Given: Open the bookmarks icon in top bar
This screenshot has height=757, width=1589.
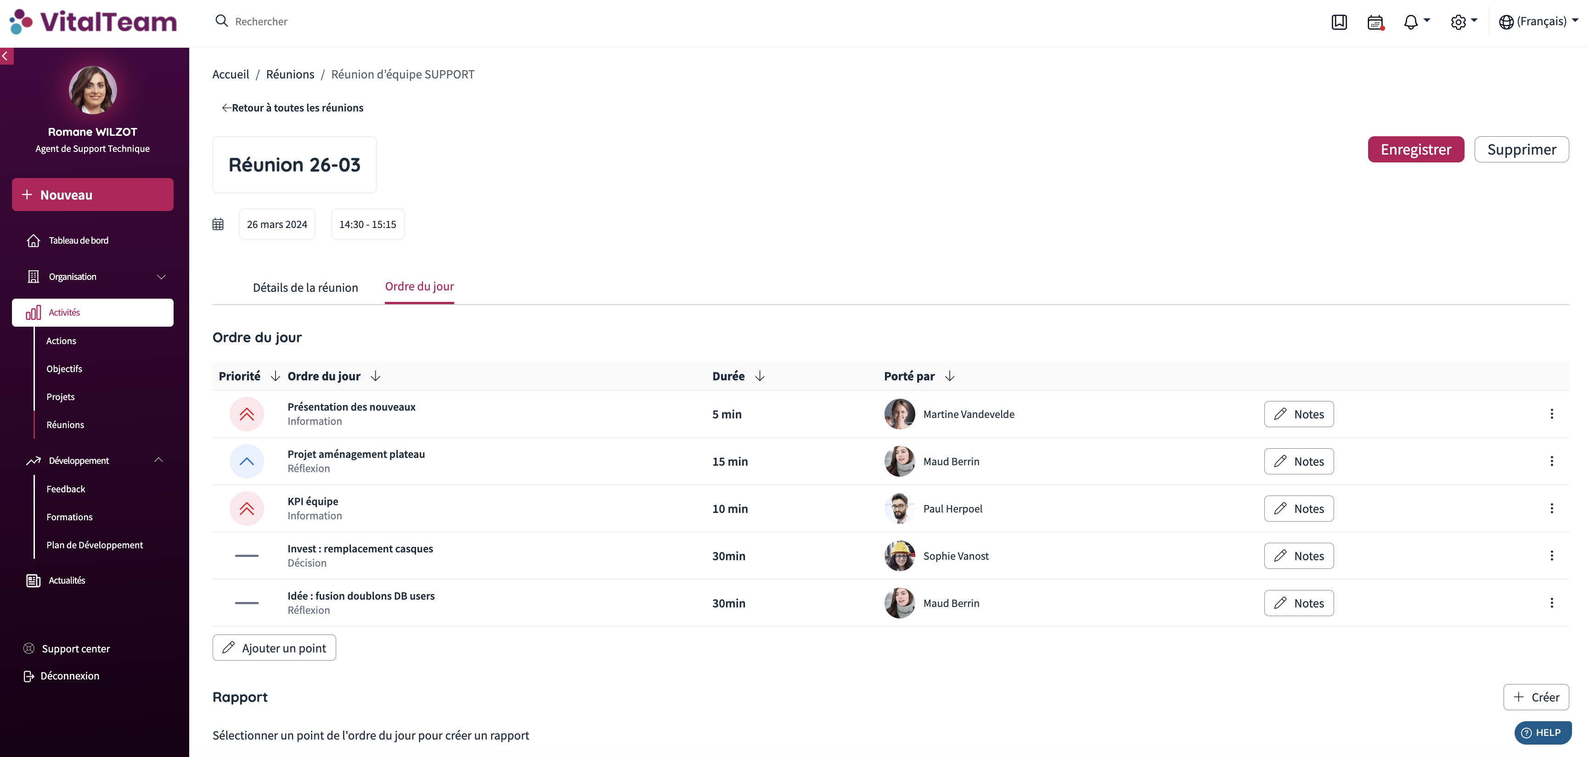Looking at the screenshot, I should 1339,22.
